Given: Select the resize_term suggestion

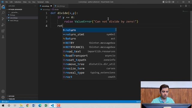Looking at the screenshot, I should tap(89, 68).
